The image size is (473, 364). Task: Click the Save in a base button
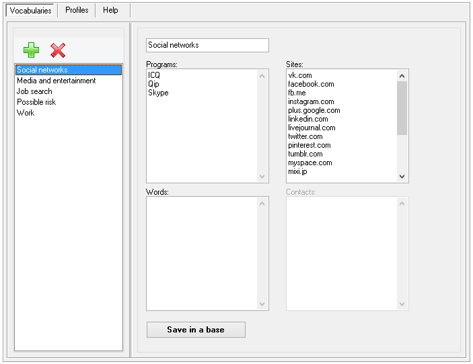click(x=196, y=330)
